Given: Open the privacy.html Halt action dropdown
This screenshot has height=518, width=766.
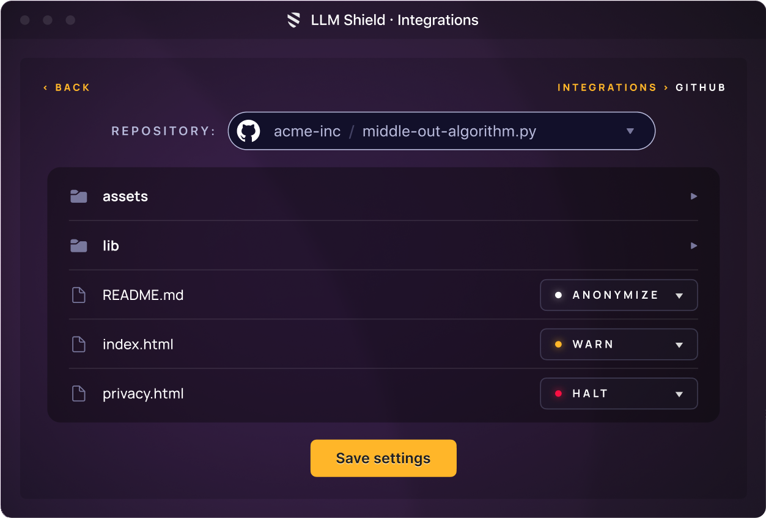Looking at the screenshot, I should 679,395.
